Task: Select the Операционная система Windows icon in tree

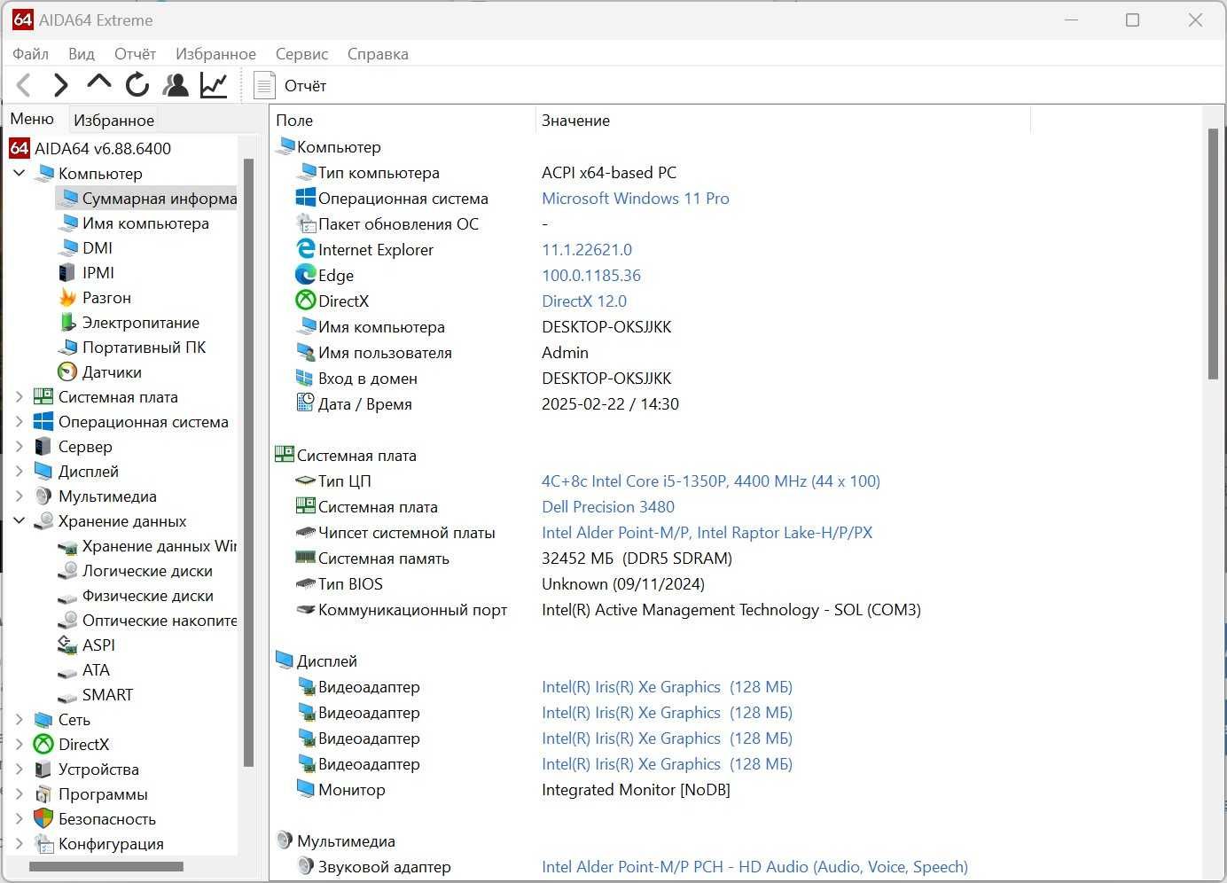Action: (x=43, y=422)
